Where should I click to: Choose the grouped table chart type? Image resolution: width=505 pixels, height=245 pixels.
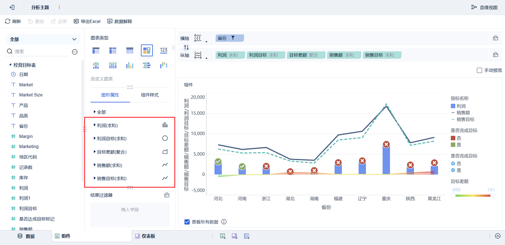96,50
